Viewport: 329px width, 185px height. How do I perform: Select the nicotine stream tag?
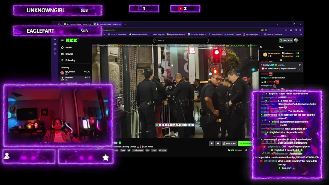tap(163, 150)
